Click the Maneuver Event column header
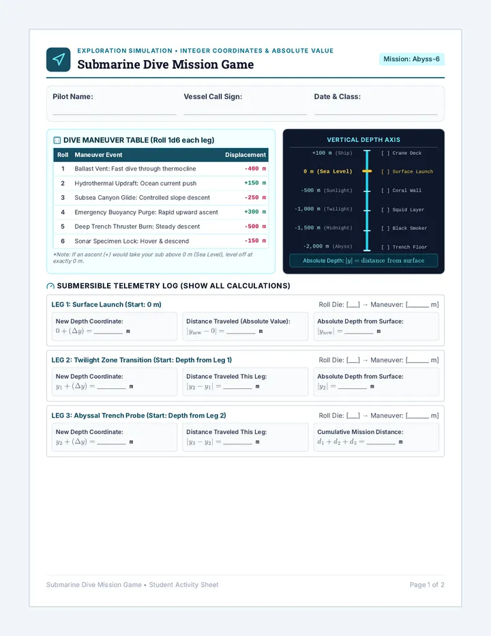491x636 pixels. pos(98,155)
